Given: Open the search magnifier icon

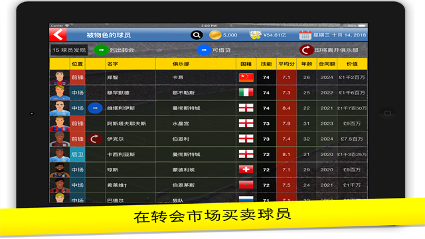Looking at the screenshot, I should click(197, 35).
